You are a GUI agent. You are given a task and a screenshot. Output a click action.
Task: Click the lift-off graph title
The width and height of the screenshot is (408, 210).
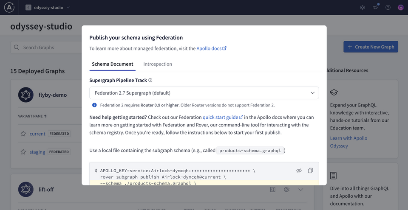[x=46, y=190]
